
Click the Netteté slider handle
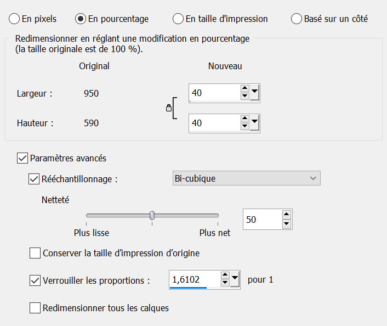click(x=152, y=215)
